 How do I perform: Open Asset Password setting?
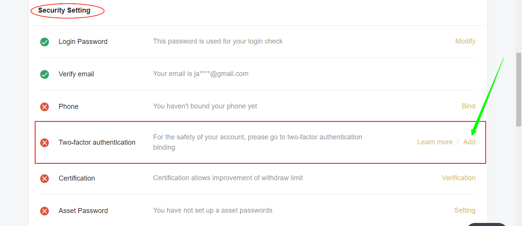click(x=465, y=210)
